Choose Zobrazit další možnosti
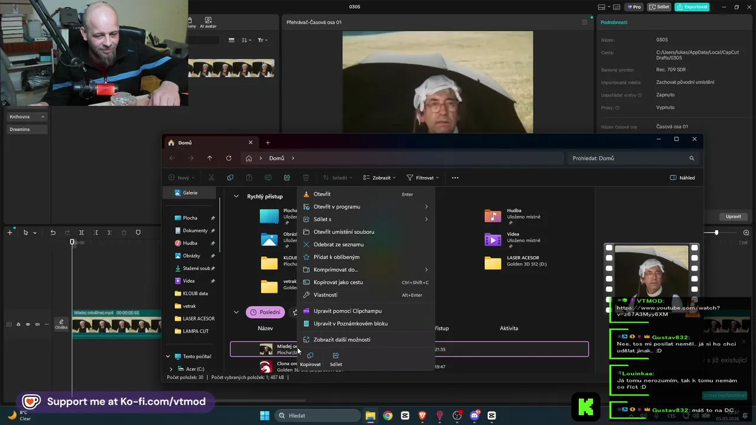This screenshot has height=425, width=756. (366, 340)
